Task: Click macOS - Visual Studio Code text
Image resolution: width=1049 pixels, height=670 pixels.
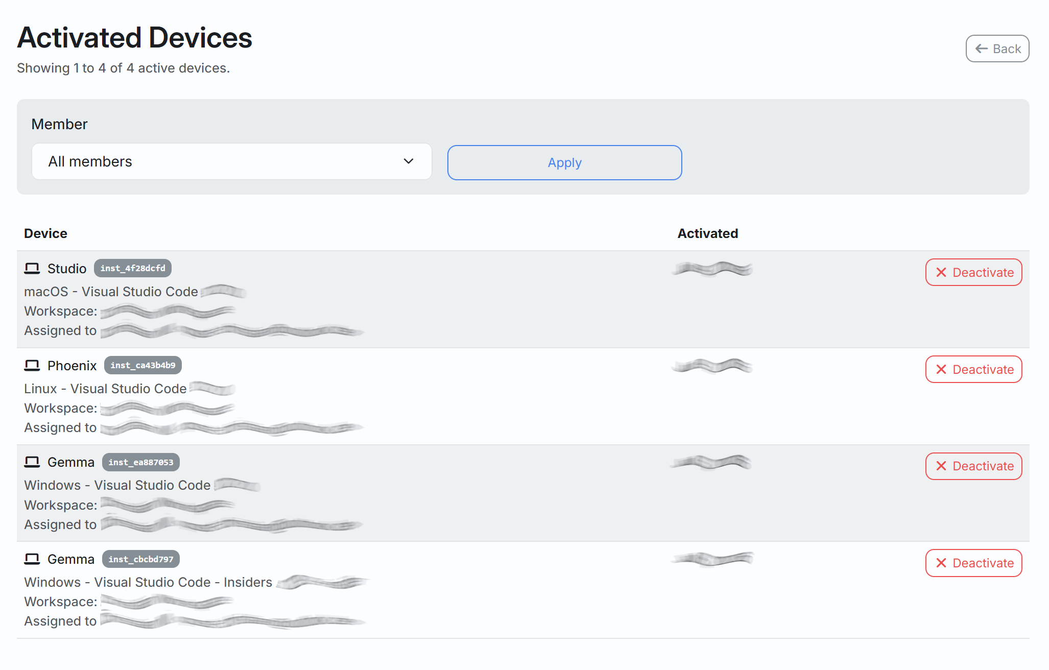Action: [x=111, y=292]
